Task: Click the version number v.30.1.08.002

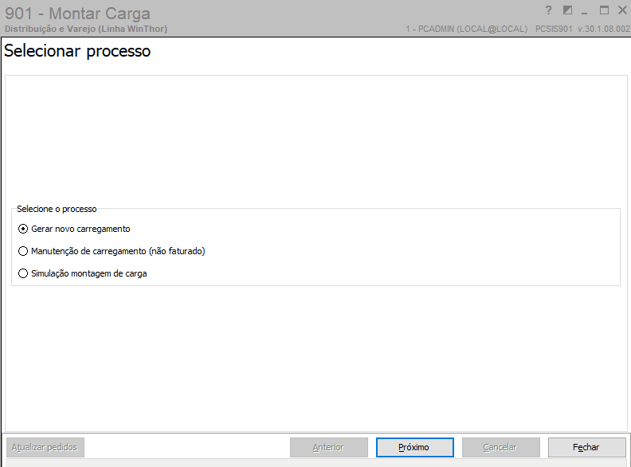Action: point(604,29)
